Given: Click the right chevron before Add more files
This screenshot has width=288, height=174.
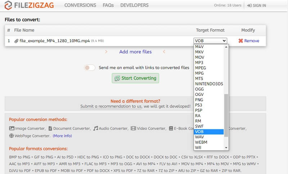Looking at the screenshot, I should [x=106, y=52].
